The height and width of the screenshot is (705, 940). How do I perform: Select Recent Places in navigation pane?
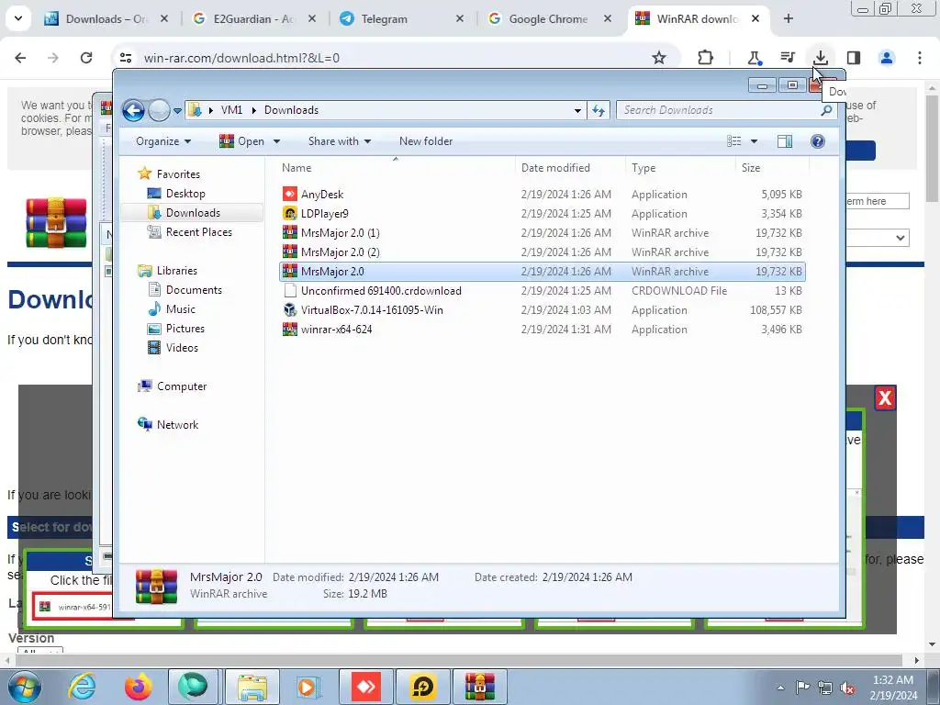tap(189, 232)
